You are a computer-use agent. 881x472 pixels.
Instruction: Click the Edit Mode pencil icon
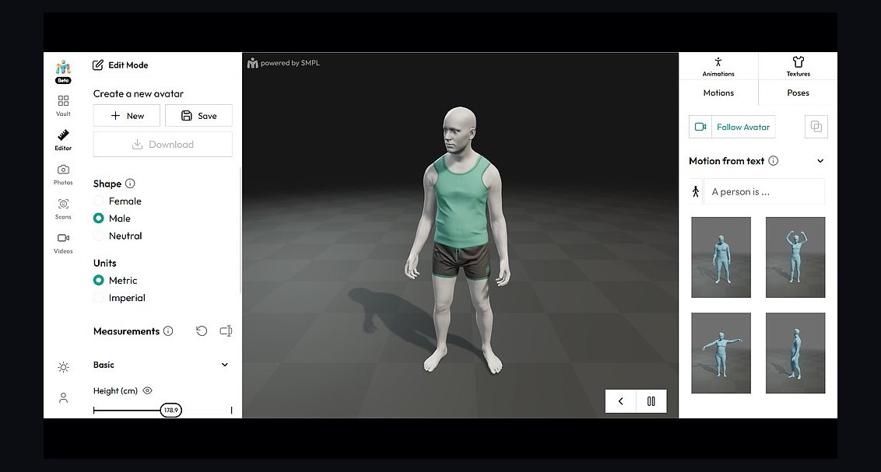[98, 65]
